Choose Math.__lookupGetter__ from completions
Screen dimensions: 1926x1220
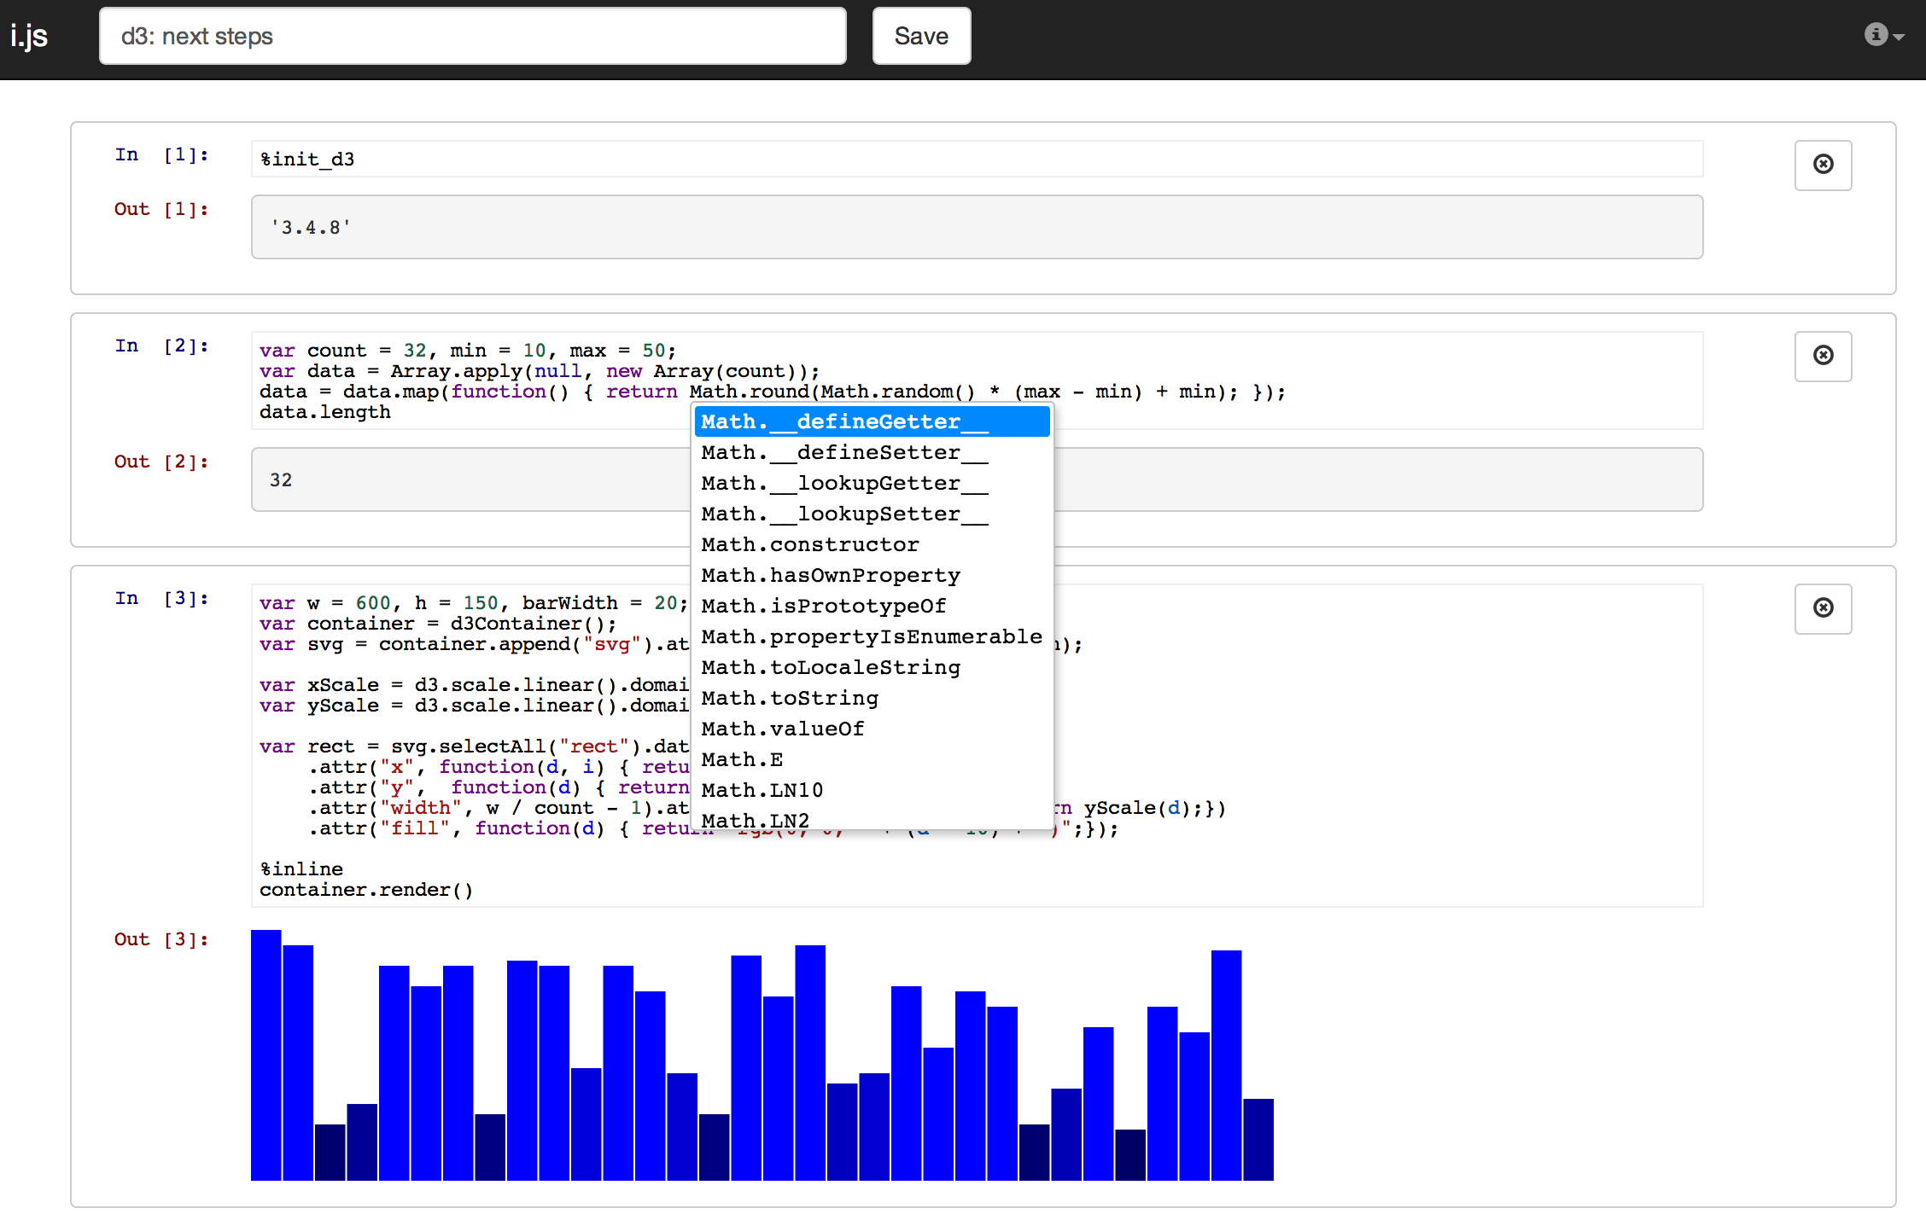click(x=872, y=483)
